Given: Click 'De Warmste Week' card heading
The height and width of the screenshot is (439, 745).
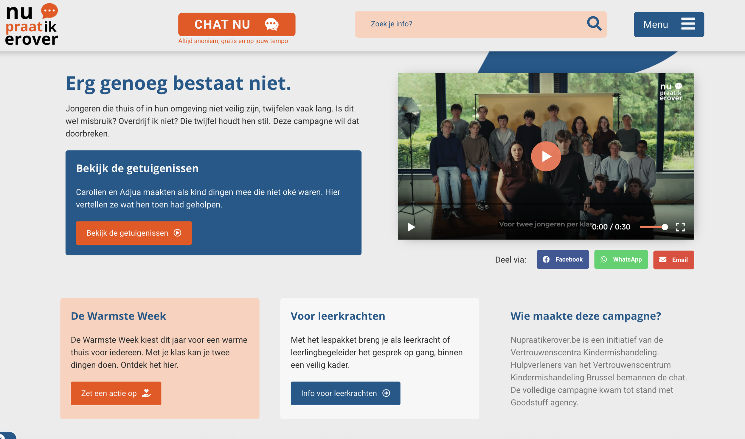Looking at the screenshot, I should (x=118, y=316).
